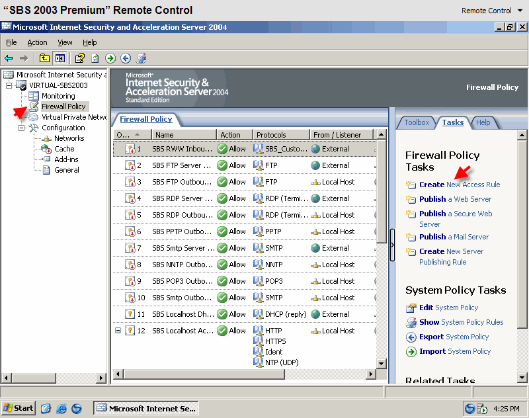Click rule 1 icon for SBS RWW Inbound
The width and height of the screenshot is (529, 418).
click(130, 149)
